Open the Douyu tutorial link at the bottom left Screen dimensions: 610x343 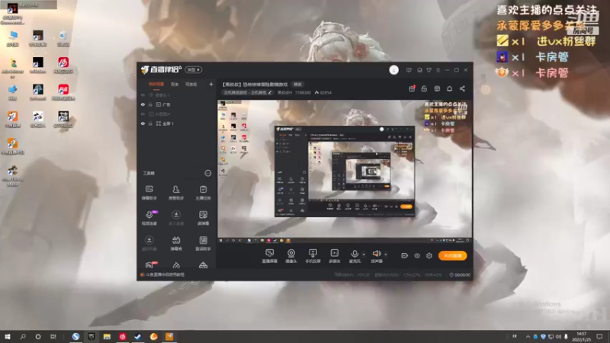pyautogui.click(x=162, y=274)
